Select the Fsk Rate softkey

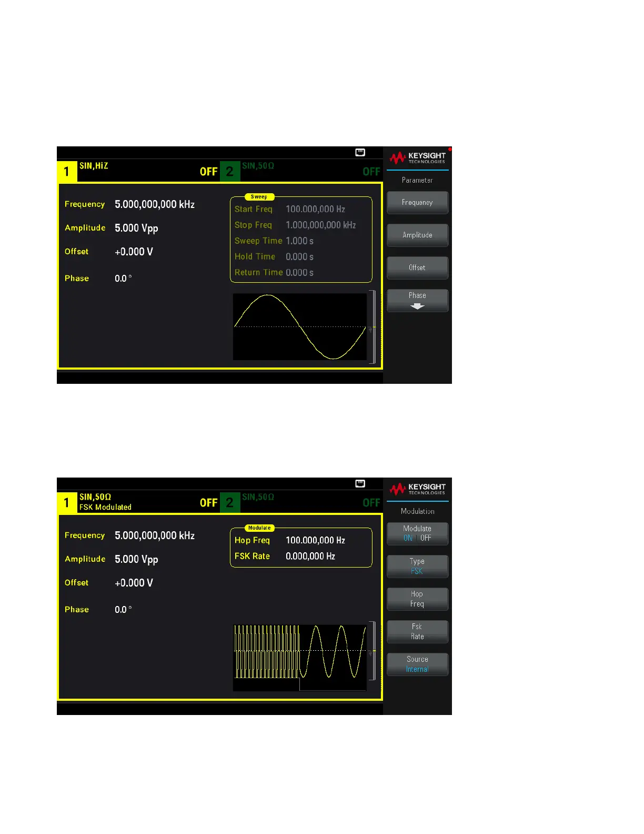417,631
